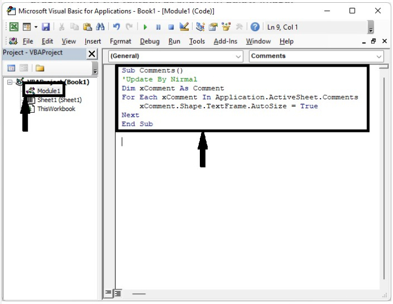Screen dimensions: 393x304
Task: Open the Insert menu
Action: tap(93, 42)
